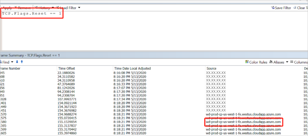The image size is (308, 136).
Task: Sort by the Frame Number column header
Action: [28, 69]
